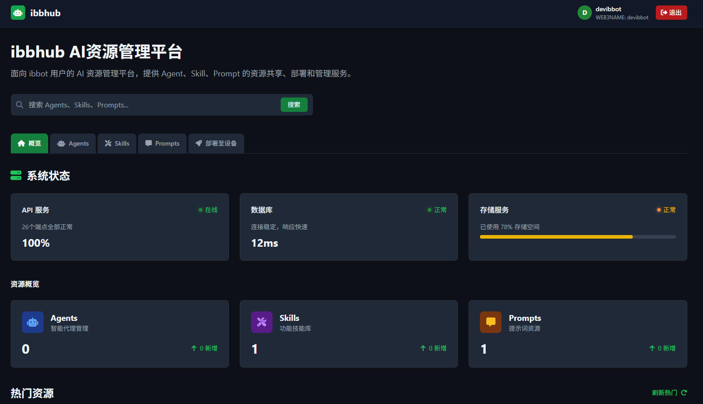Open the Prompts tab
This screenshot has width=703, height=404.
click(162, 143)
